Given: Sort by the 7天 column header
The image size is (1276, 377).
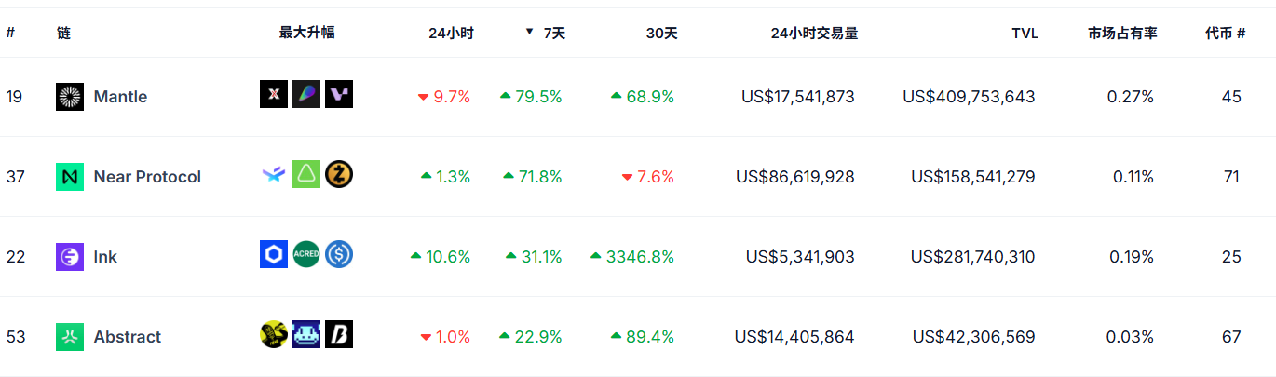Looking at the screenshot, I should 554,33.
